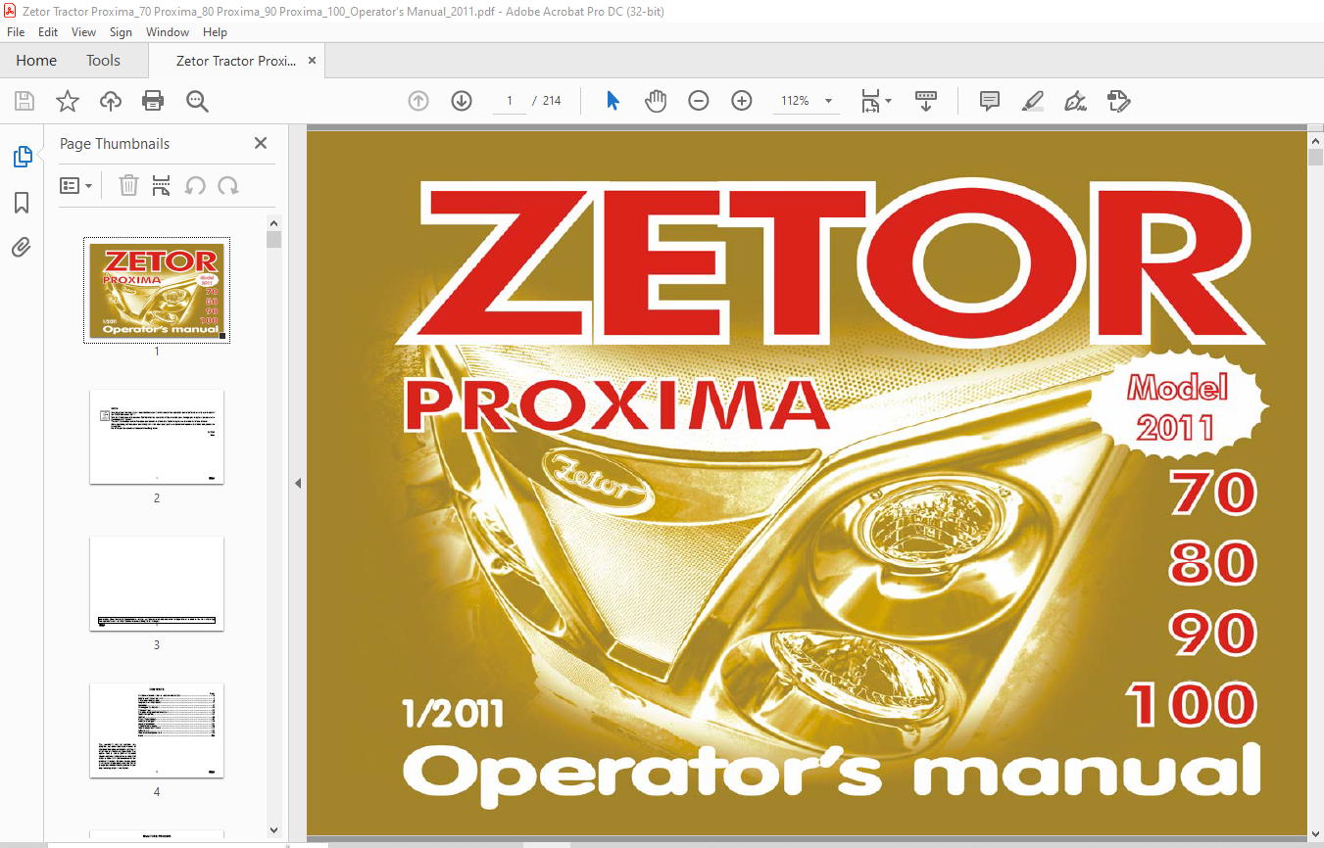Zoom out with the minus icon
The height and width of the screenshot is (848, 1324).
(699, 101)
